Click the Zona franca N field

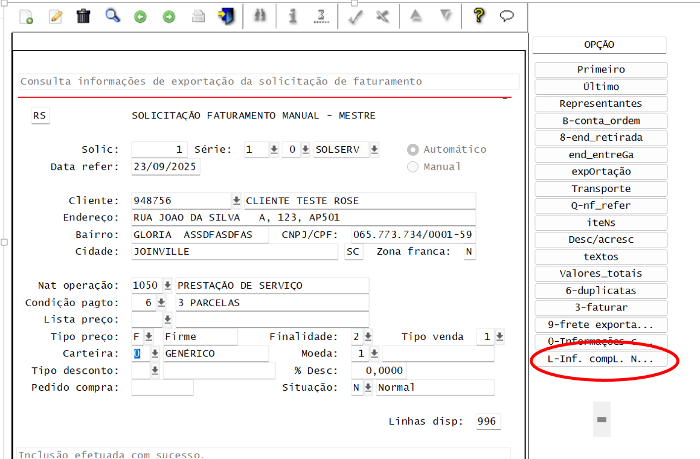pyautogui.click(x=469, y=252)
